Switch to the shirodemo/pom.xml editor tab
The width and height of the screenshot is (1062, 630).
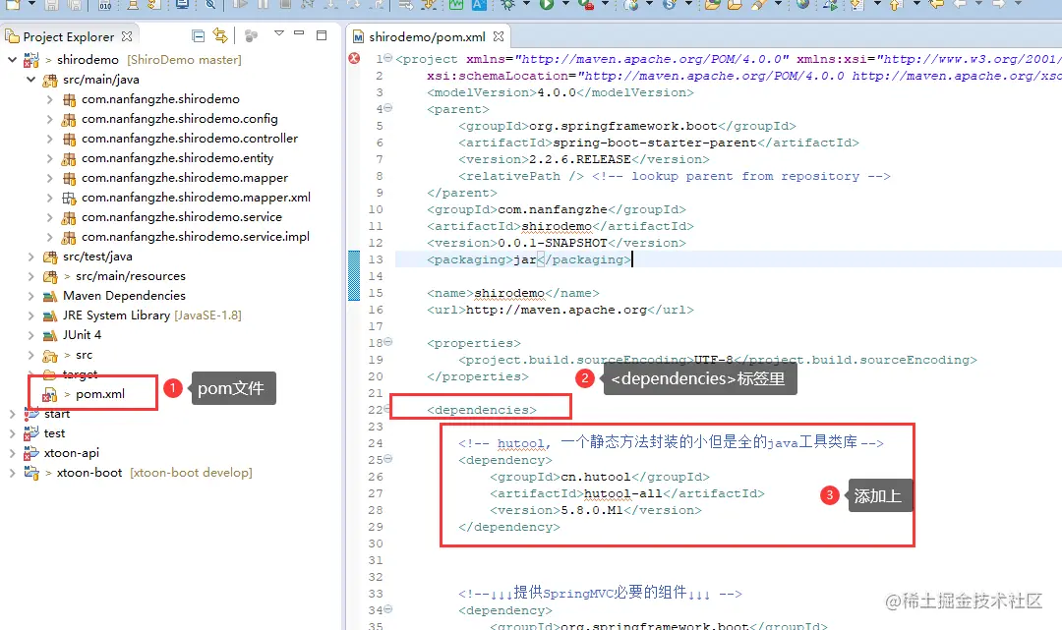(428, 36)
